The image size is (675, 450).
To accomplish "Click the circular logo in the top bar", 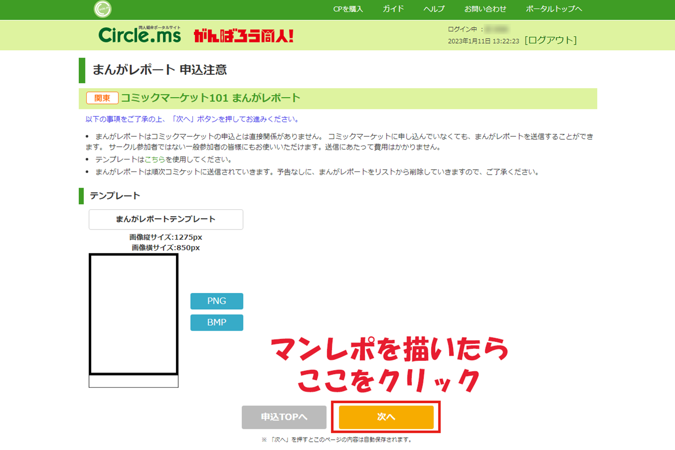I will point(102,9).
